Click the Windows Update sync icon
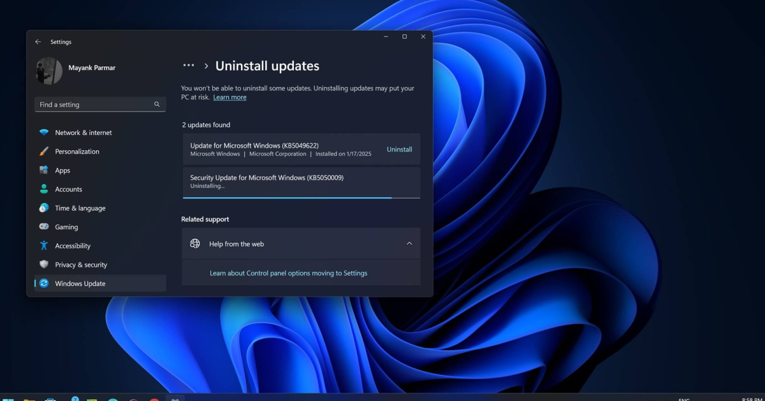The height and width of the screenshot is (401, 765). pos(44,283)
